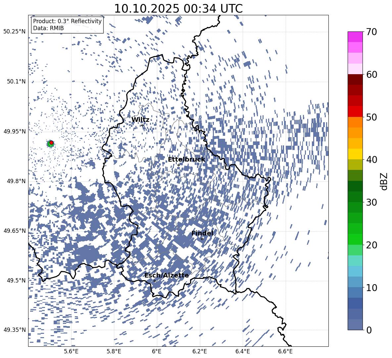
Task: Click the cyan colorbar segment near 15
Action: [355, 261]
